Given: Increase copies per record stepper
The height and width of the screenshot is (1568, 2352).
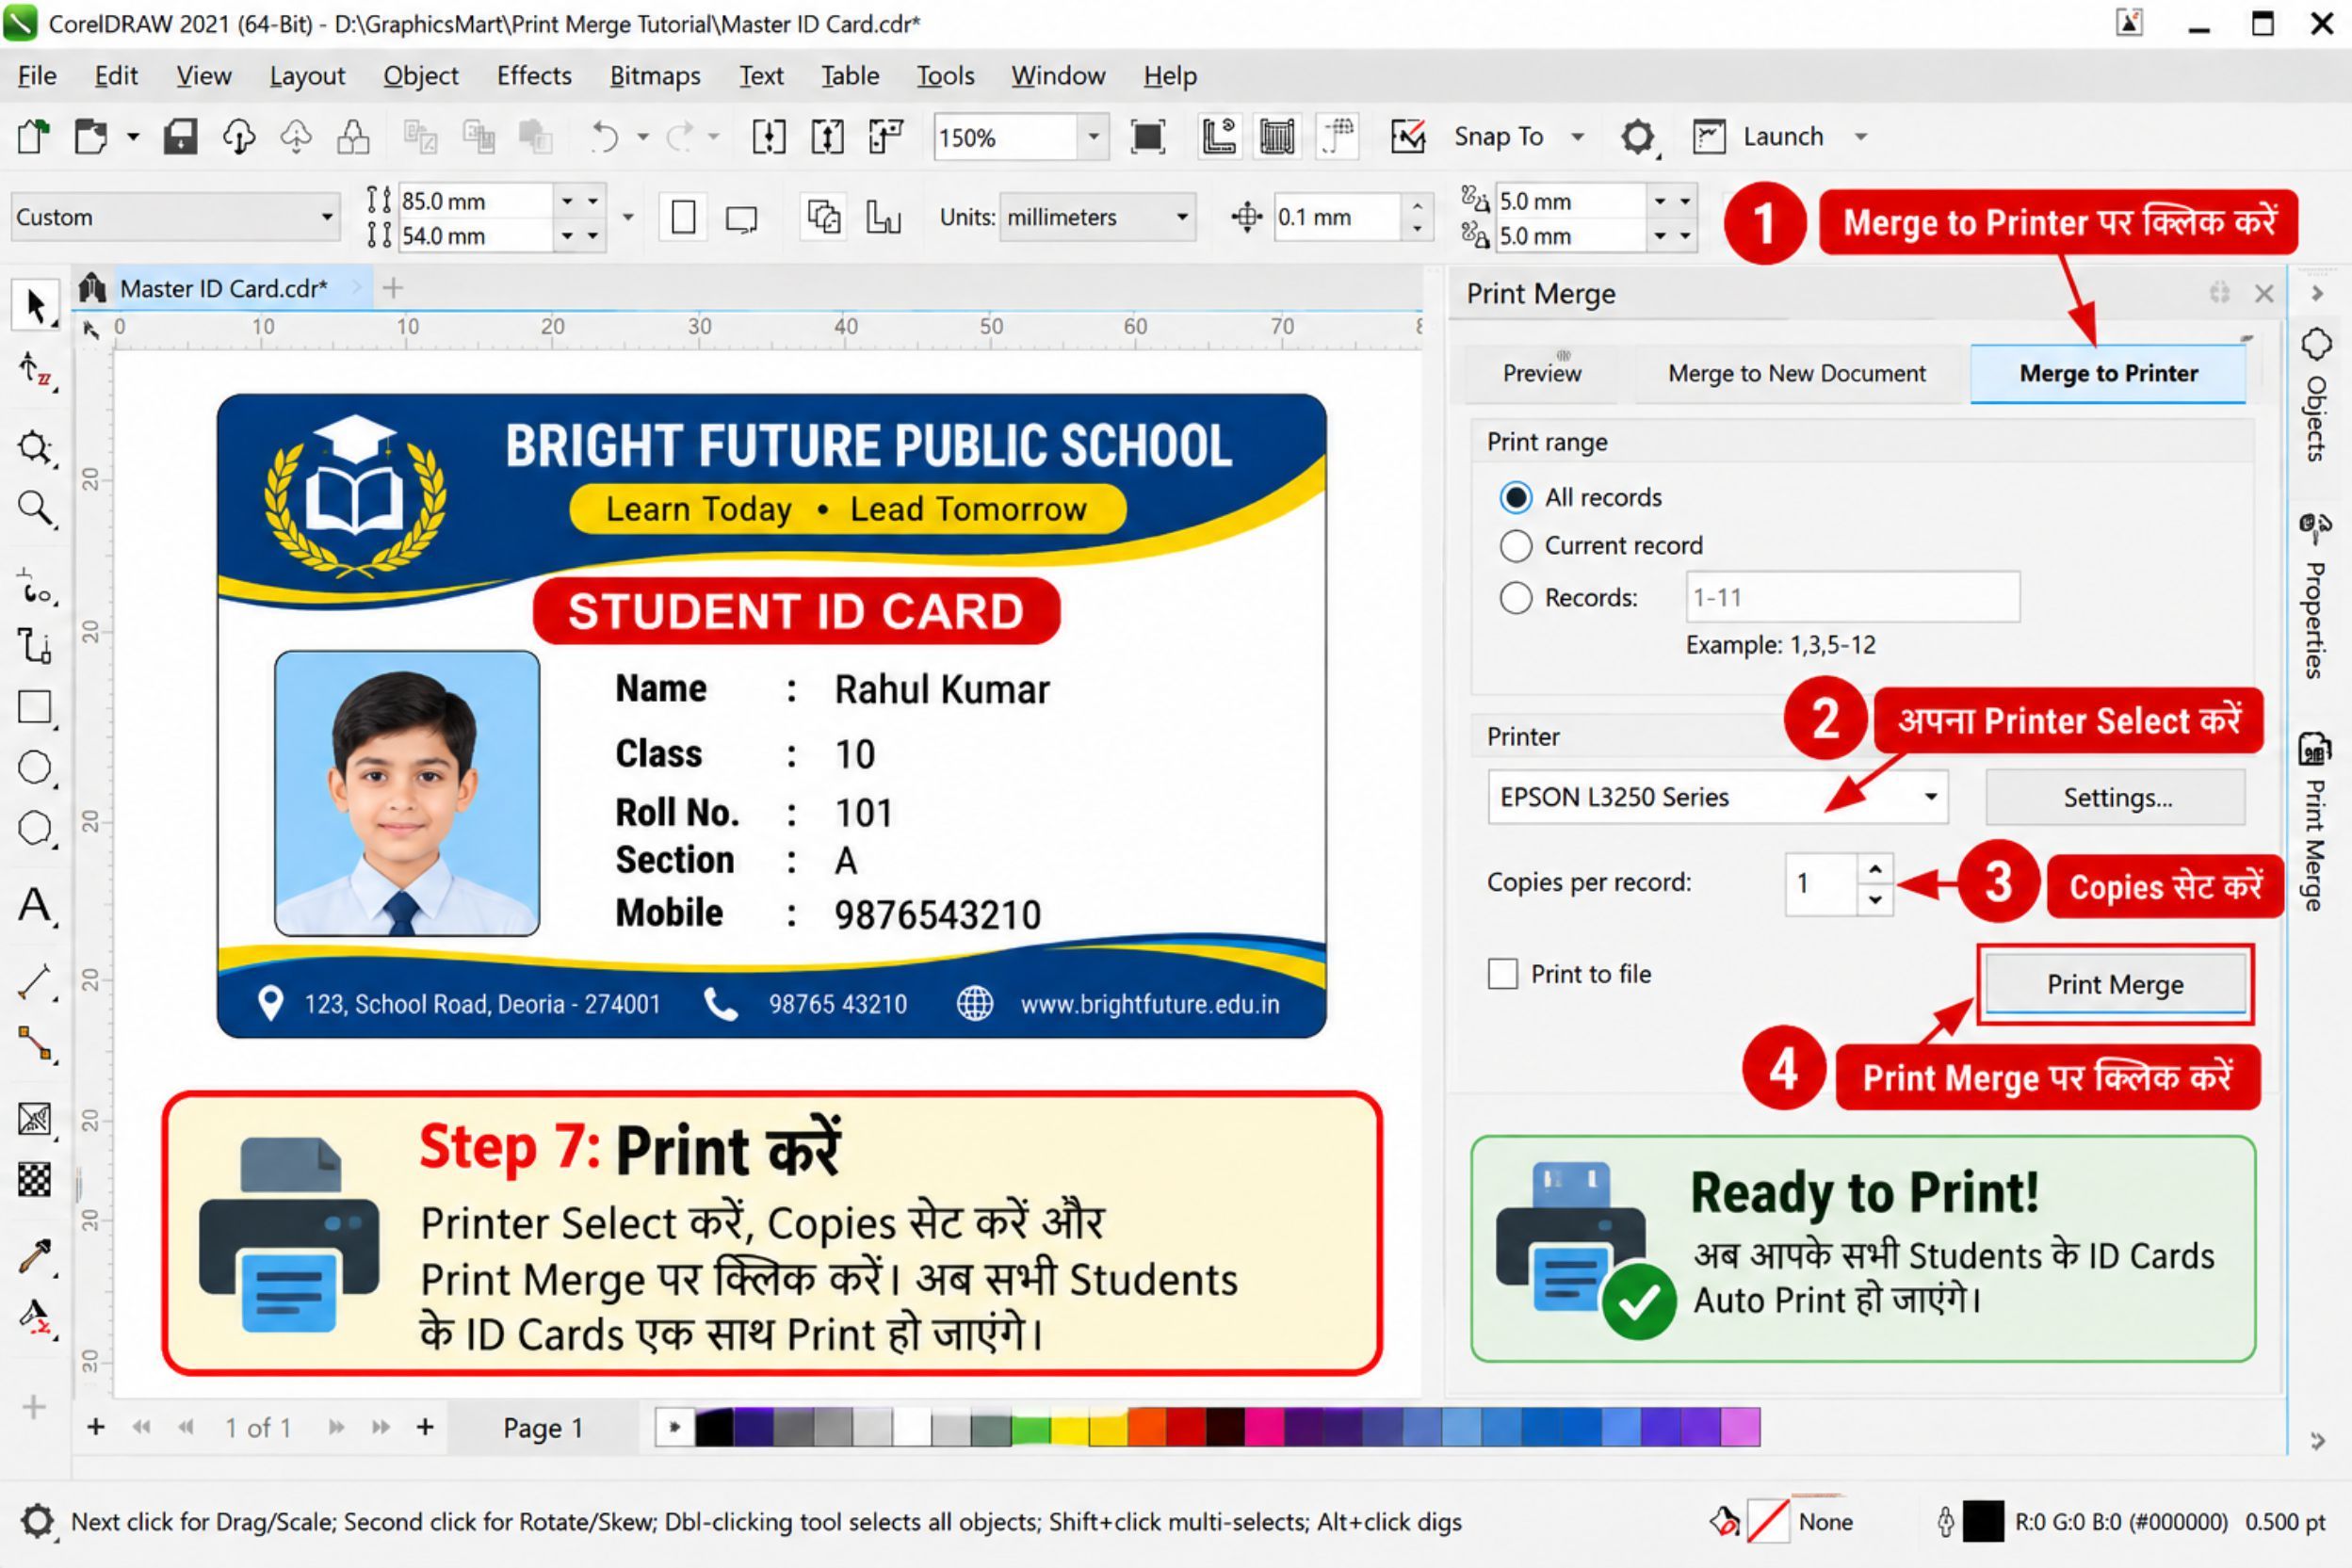Looking at the screenshot, I should click(x=1875, y=869).
